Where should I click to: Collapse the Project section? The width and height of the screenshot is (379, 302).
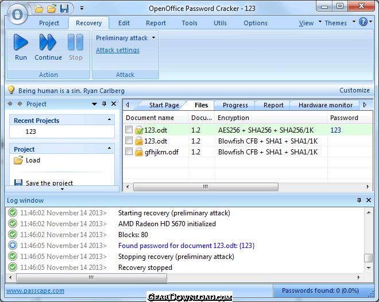[109, 148]
